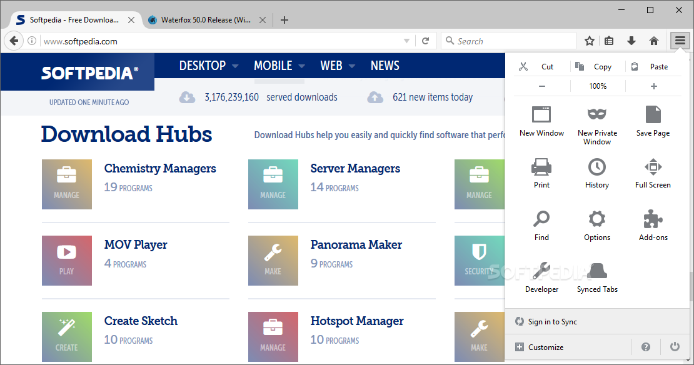Open a new tab
This screenshot has height=365, width=694.
(284, 20)
